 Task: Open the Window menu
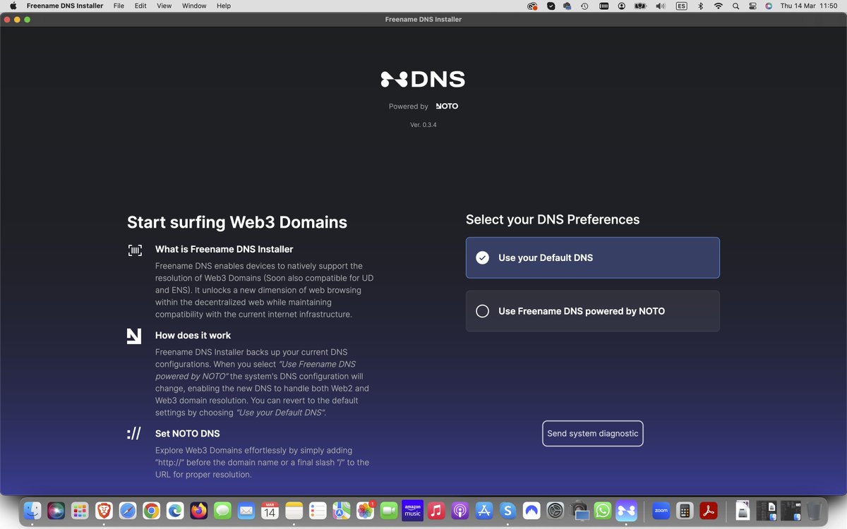(x=193, y=6)
